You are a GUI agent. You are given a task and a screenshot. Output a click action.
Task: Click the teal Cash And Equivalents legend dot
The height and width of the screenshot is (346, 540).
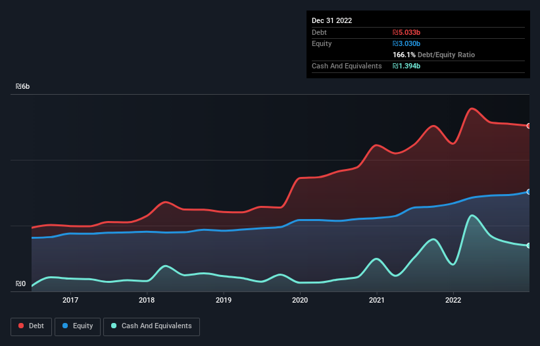point(114,326)
